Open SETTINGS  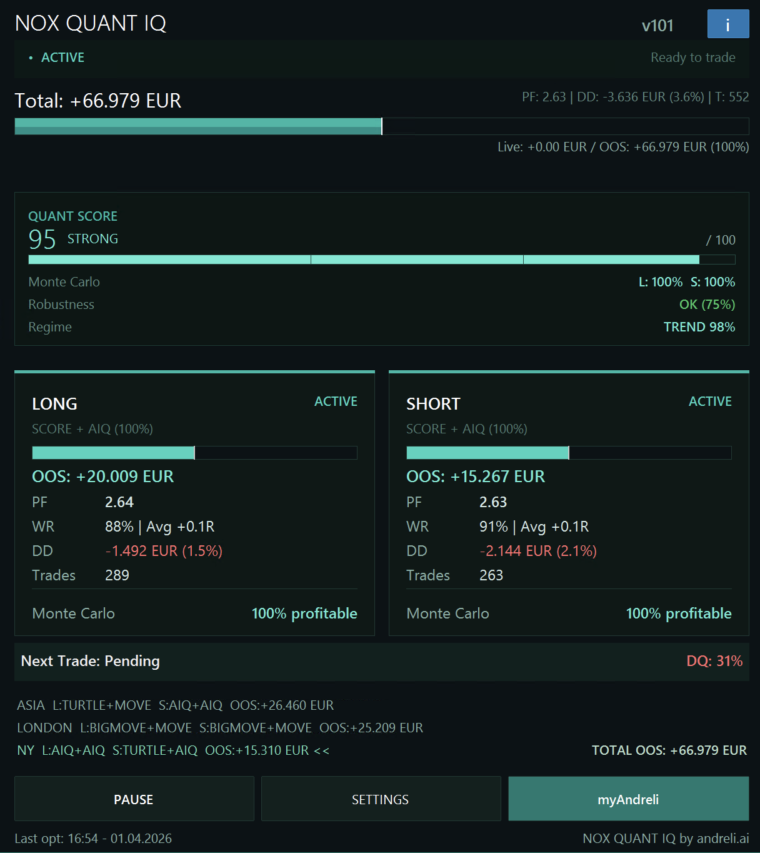pos(381,799)
